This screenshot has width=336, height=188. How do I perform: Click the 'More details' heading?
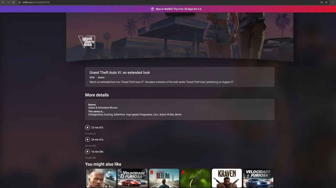pos(97,95)
